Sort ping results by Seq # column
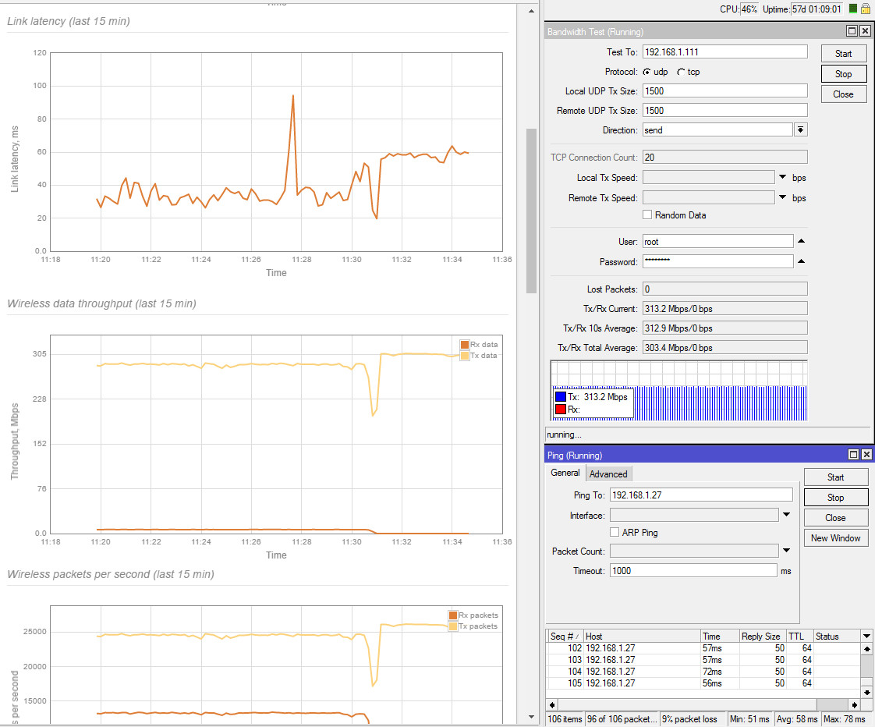Screen dimensions: 875x727 pos(565,636)
